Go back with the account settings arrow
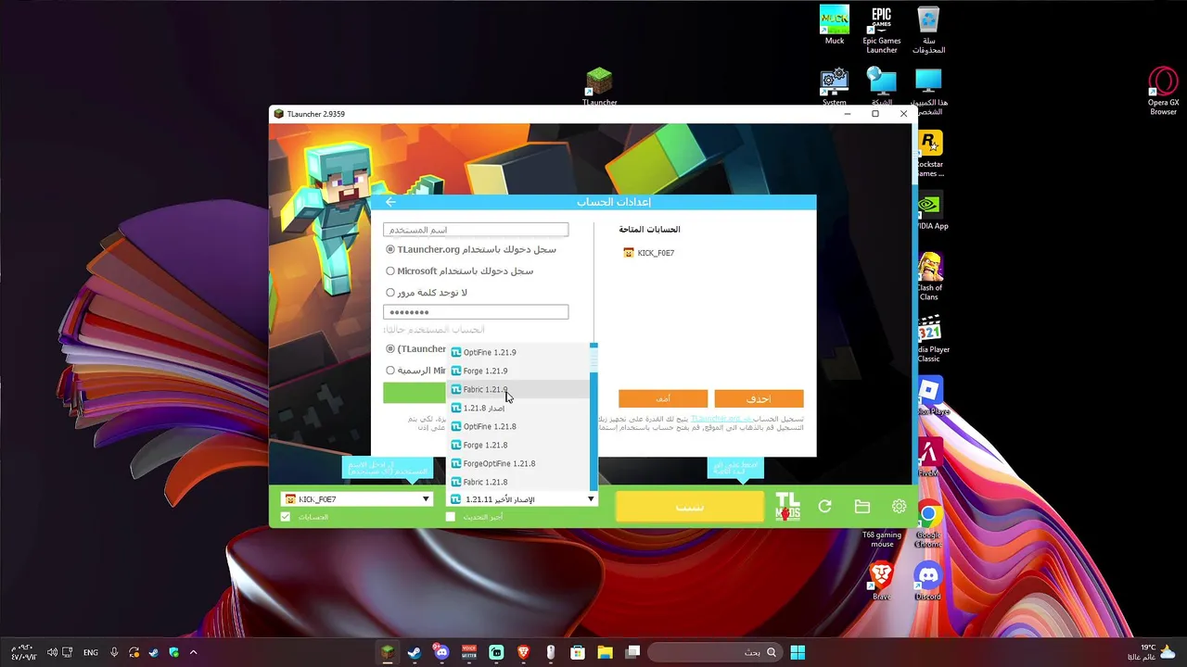 click(x=390, y=202)
